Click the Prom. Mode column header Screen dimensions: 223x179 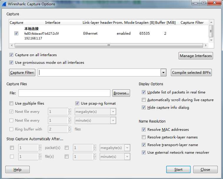point(124,23)
